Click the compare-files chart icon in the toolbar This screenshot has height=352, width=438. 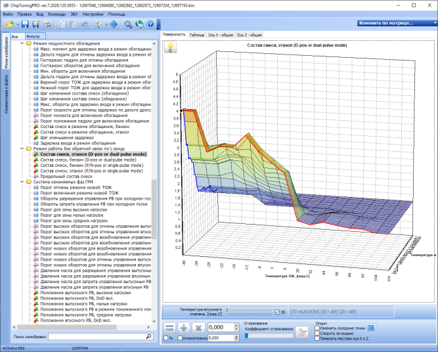tap(99, 24)
